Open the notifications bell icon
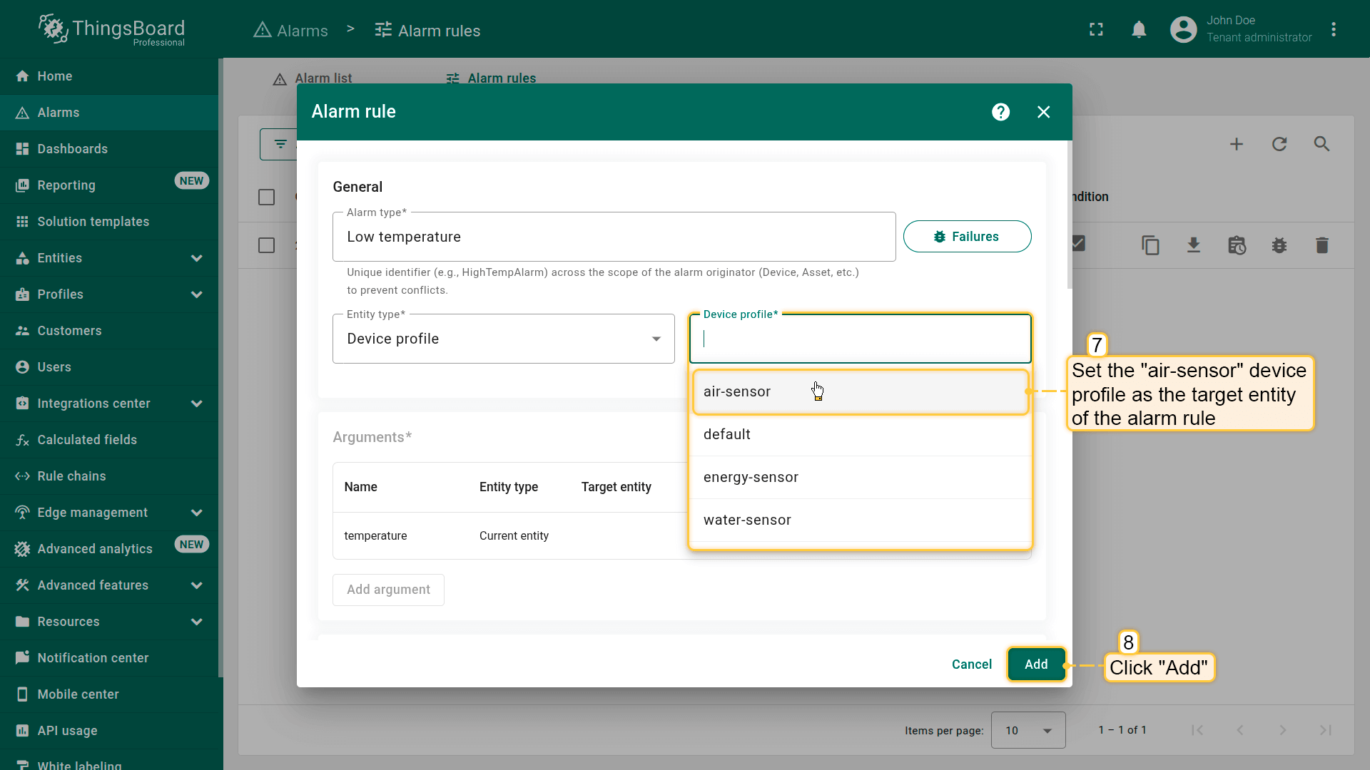 pos(1139,30)
